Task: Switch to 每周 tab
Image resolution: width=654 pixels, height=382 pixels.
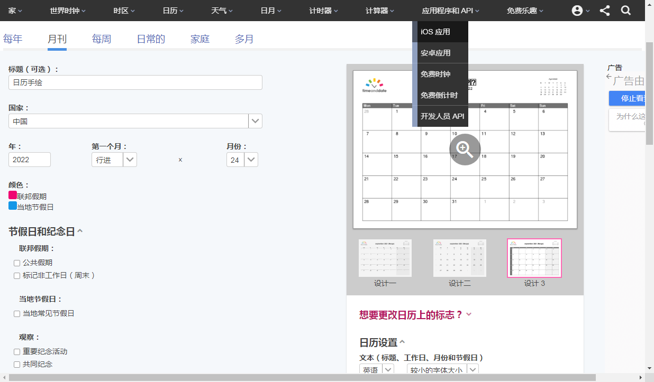Action: click(102, 39)
